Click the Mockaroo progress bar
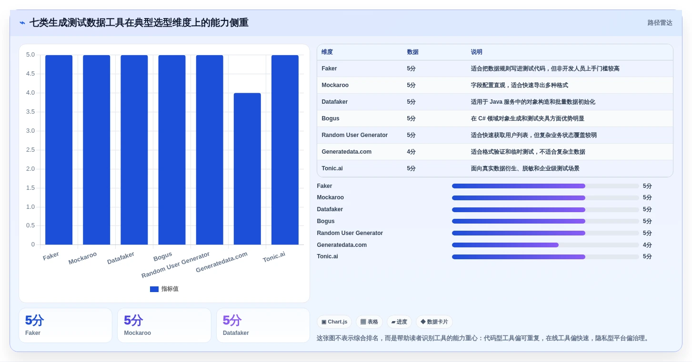Image resolution: width=692 pixels, height=362 pixels. (545, 198)
